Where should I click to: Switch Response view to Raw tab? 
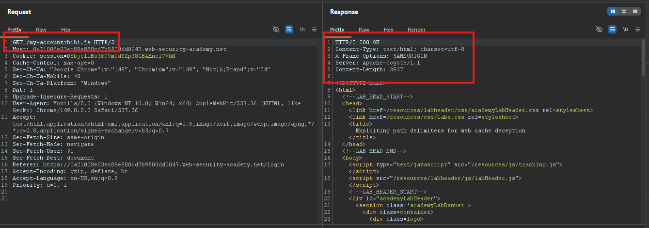point(364,30)
